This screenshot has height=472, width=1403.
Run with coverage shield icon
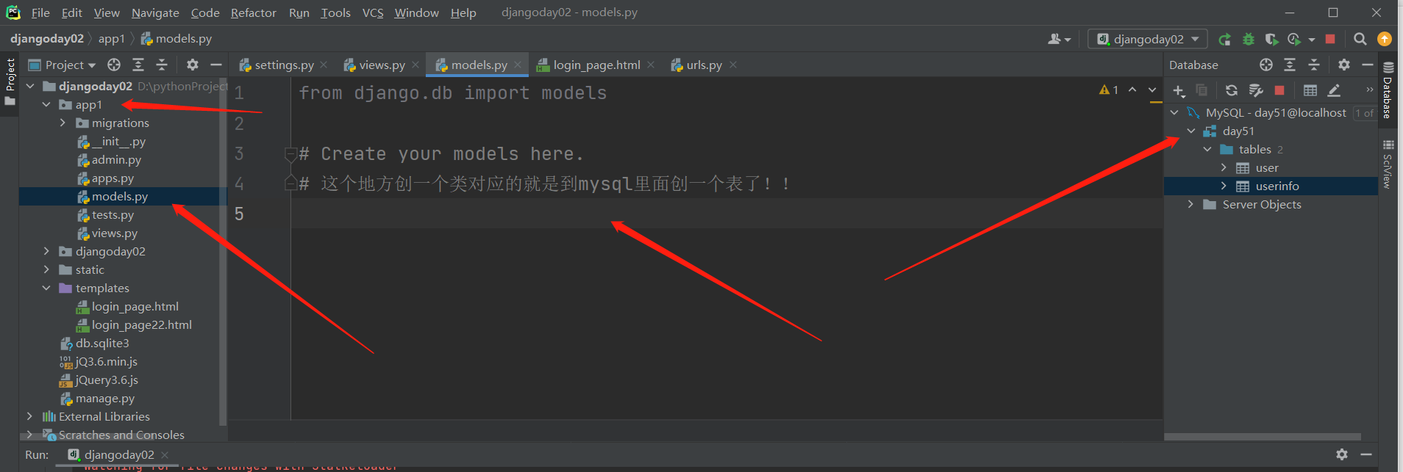(x=1271, y=39)
